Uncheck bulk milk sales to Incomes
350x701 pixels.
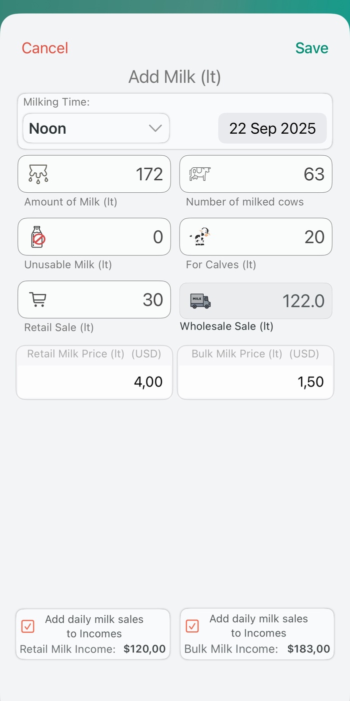coord(192,626)
